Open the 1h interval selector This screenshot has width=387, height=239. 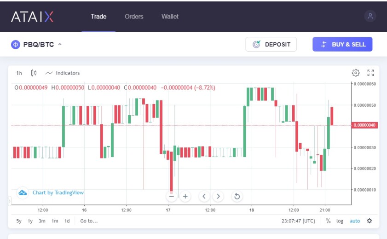tap(19, 73)
